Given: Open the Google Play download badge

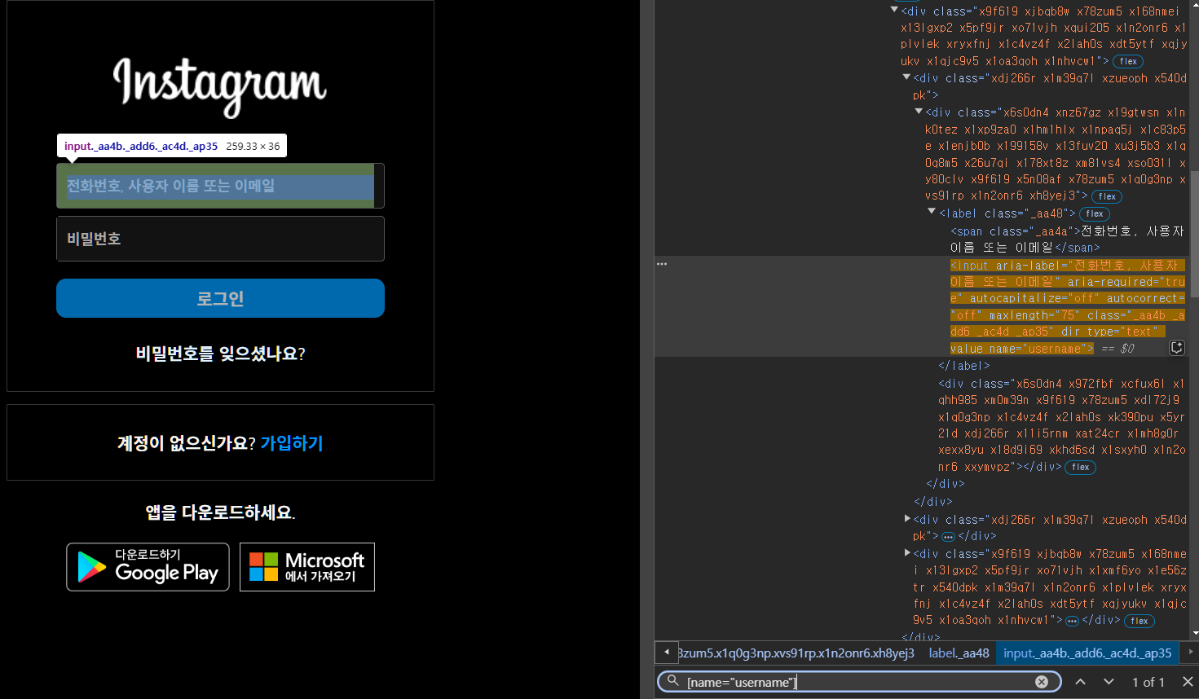Looking at the screenshot, I should pyautogui.click(x=148, y=567).
